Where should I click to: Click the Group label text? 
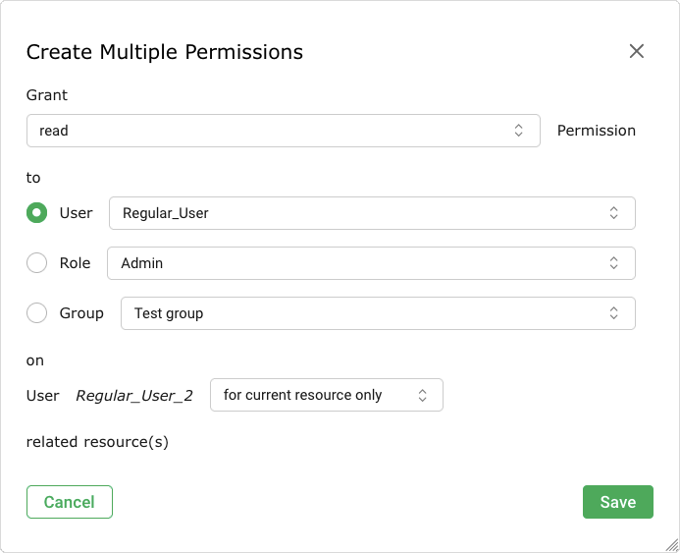pos(81,313)
